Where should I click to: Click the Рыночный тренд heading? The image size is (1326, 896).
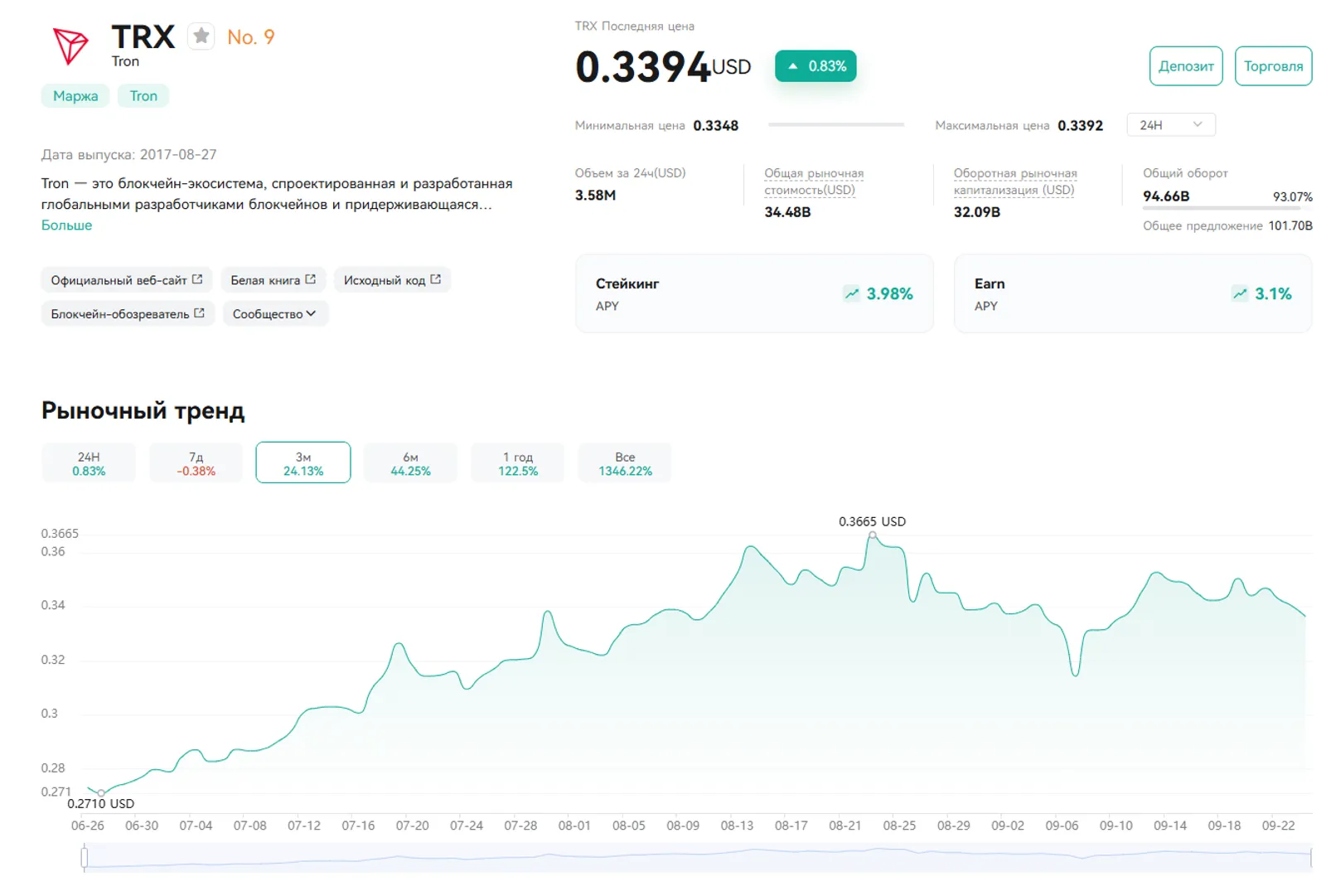pyautogui.click(x=143, y=411)
